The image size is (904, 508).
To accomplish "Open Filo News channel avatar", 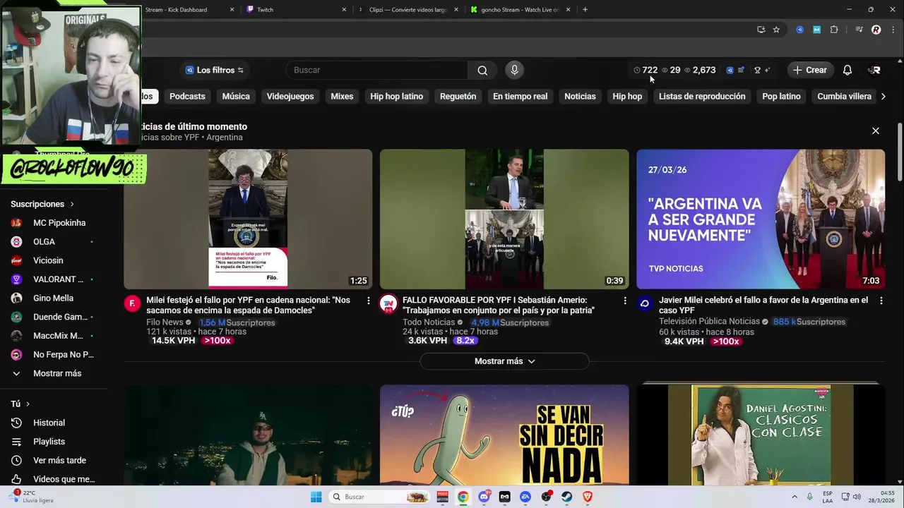I will click(132, 303).
